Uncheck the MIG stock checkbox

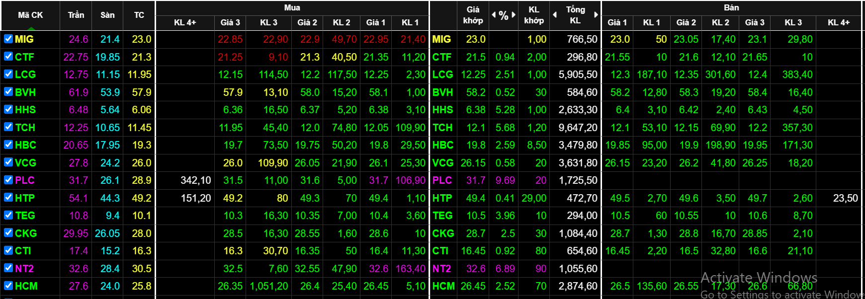pyautogui.click(x=8, y=39)
